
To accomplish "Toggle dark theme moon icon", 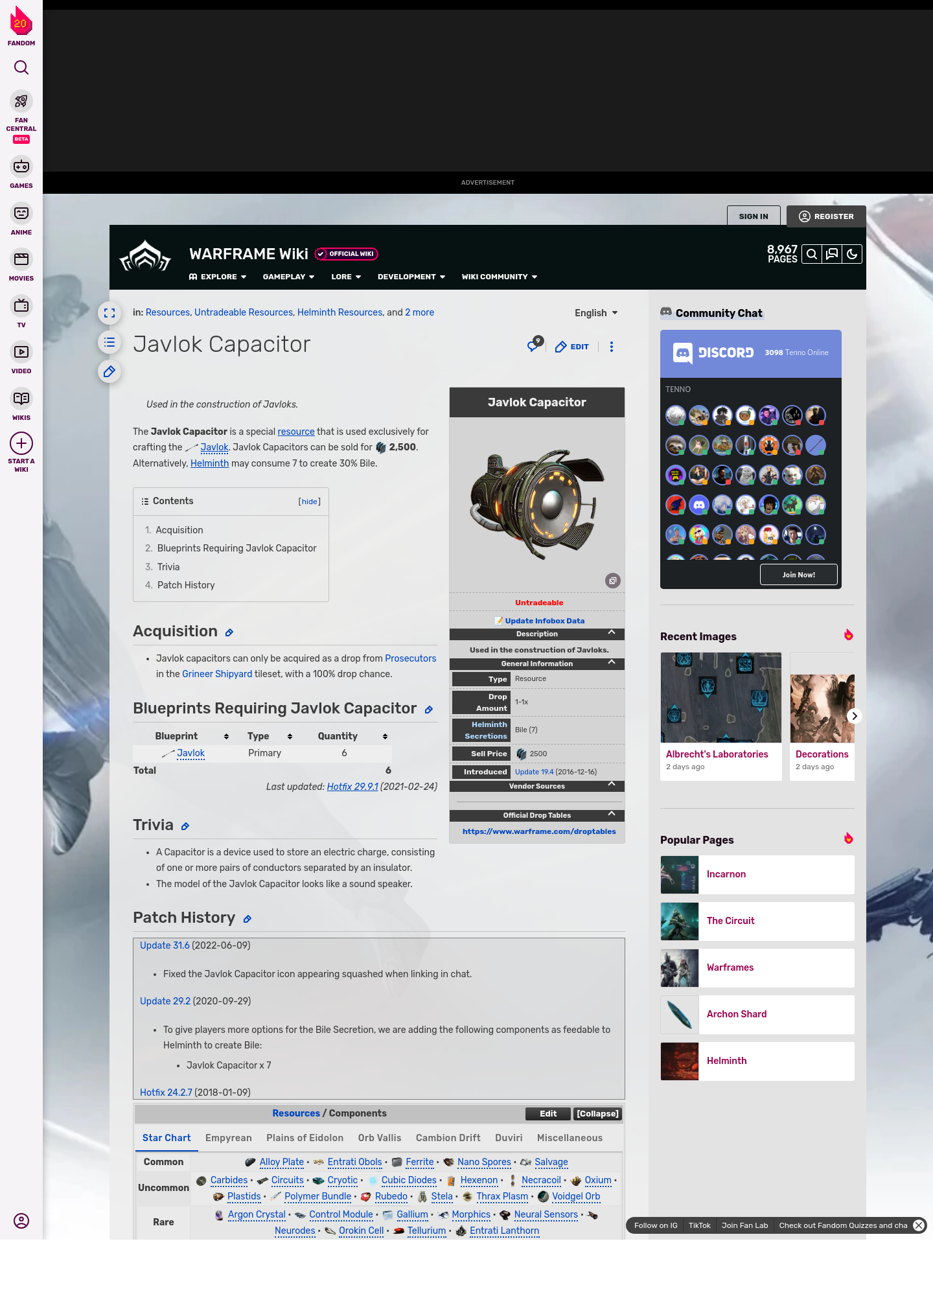I will click(852, 254).
